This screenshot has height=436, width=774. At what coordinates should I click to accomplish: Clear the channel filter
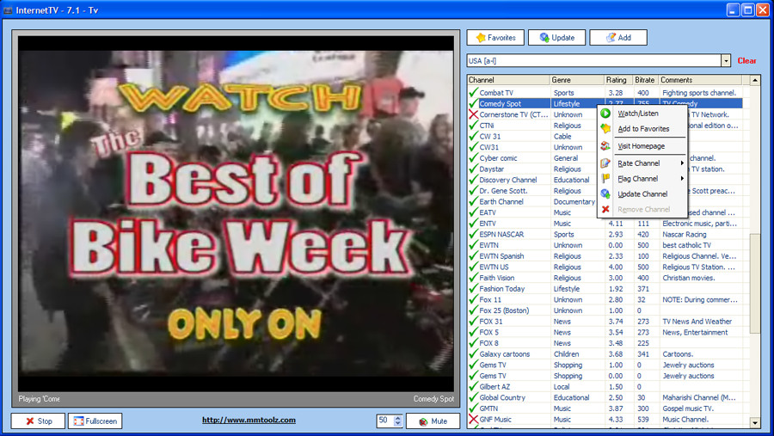pos(746,61)
